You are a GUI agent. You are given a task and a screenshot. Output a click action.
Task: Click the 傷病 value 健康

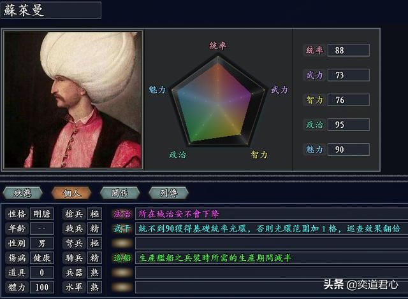[x=41, y=258]
